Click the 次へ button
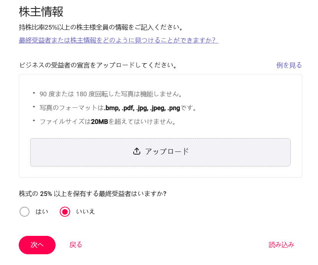Screen dimensions: 318x265 click(x=37, y=245)
